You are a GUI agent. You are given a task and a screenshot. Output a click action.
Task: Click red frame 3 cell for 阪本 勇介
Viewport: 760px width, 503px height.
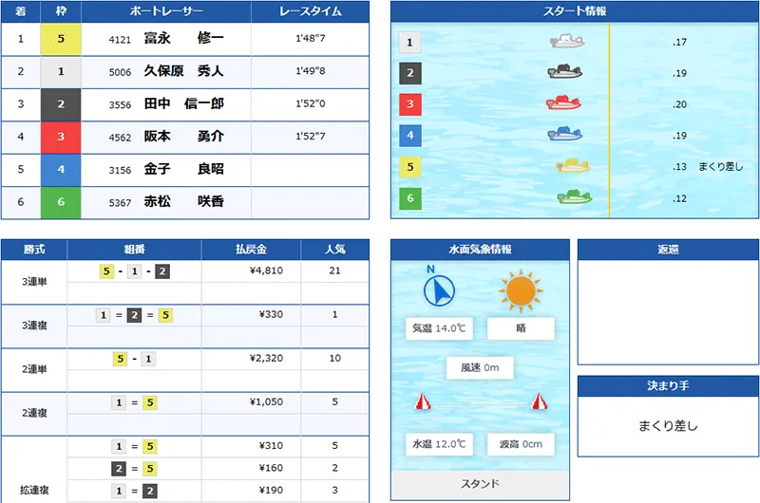point(61,137)
